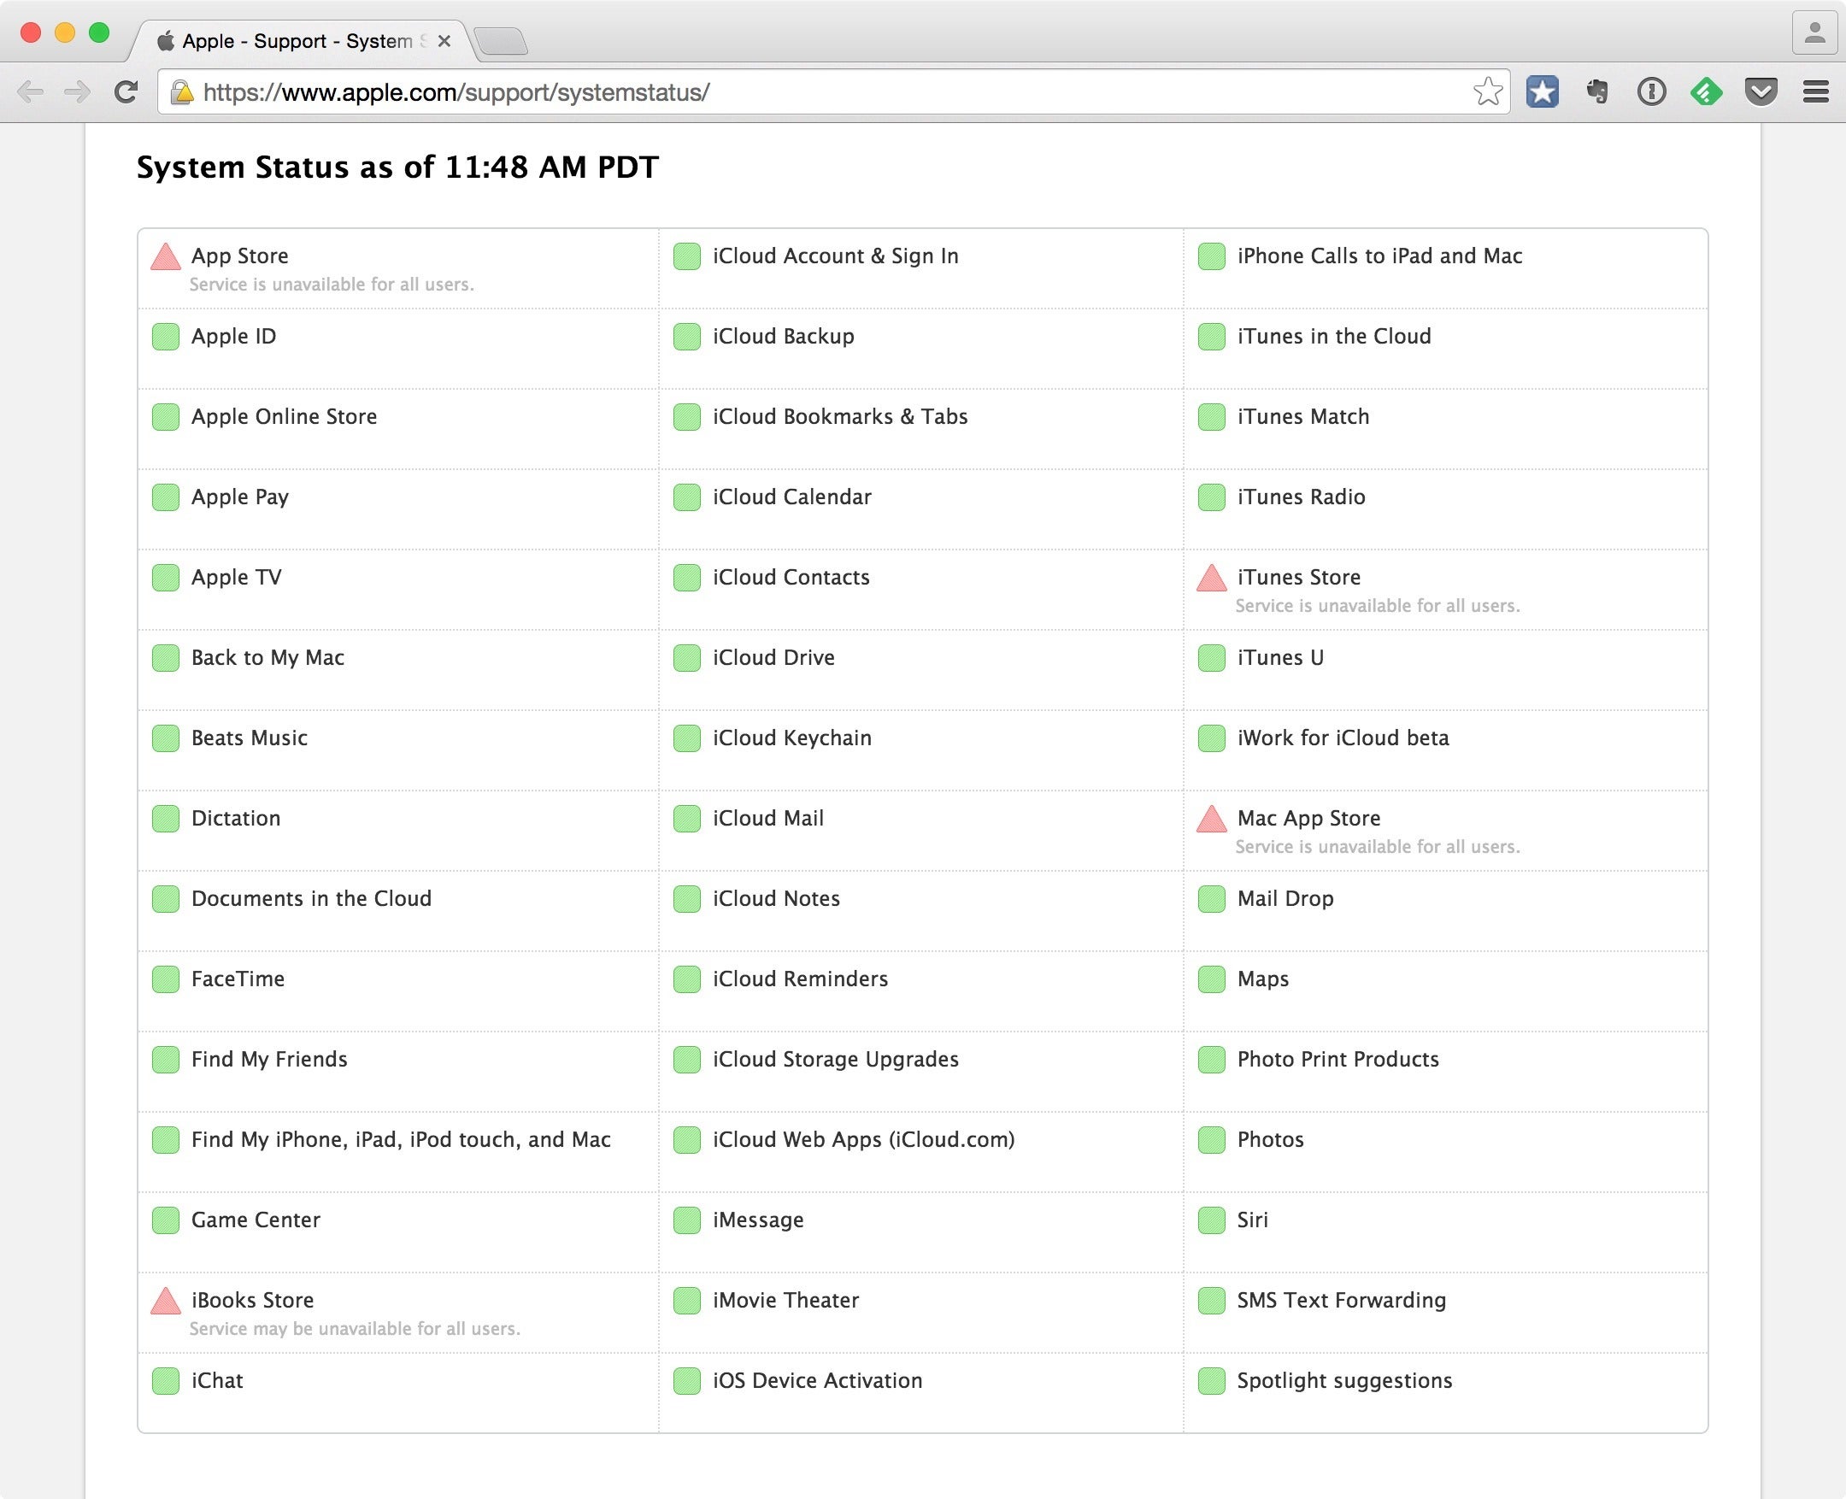This screenshot has width=1846, height=1499.
Task: Click the green status icon beside iCloud Drive
Action: 686,658
